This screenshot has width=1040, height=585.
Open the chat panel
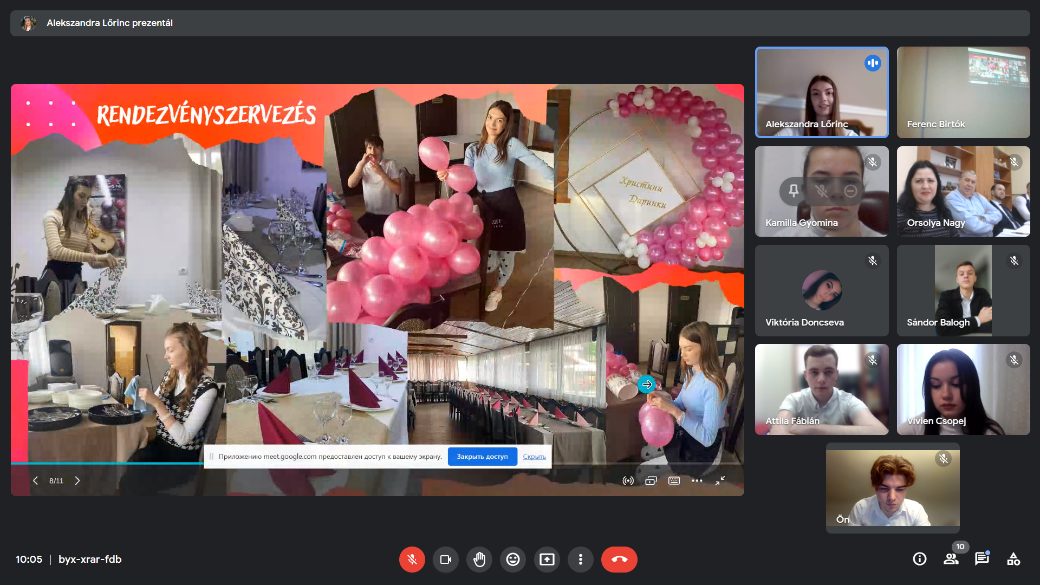coord(981,559)
